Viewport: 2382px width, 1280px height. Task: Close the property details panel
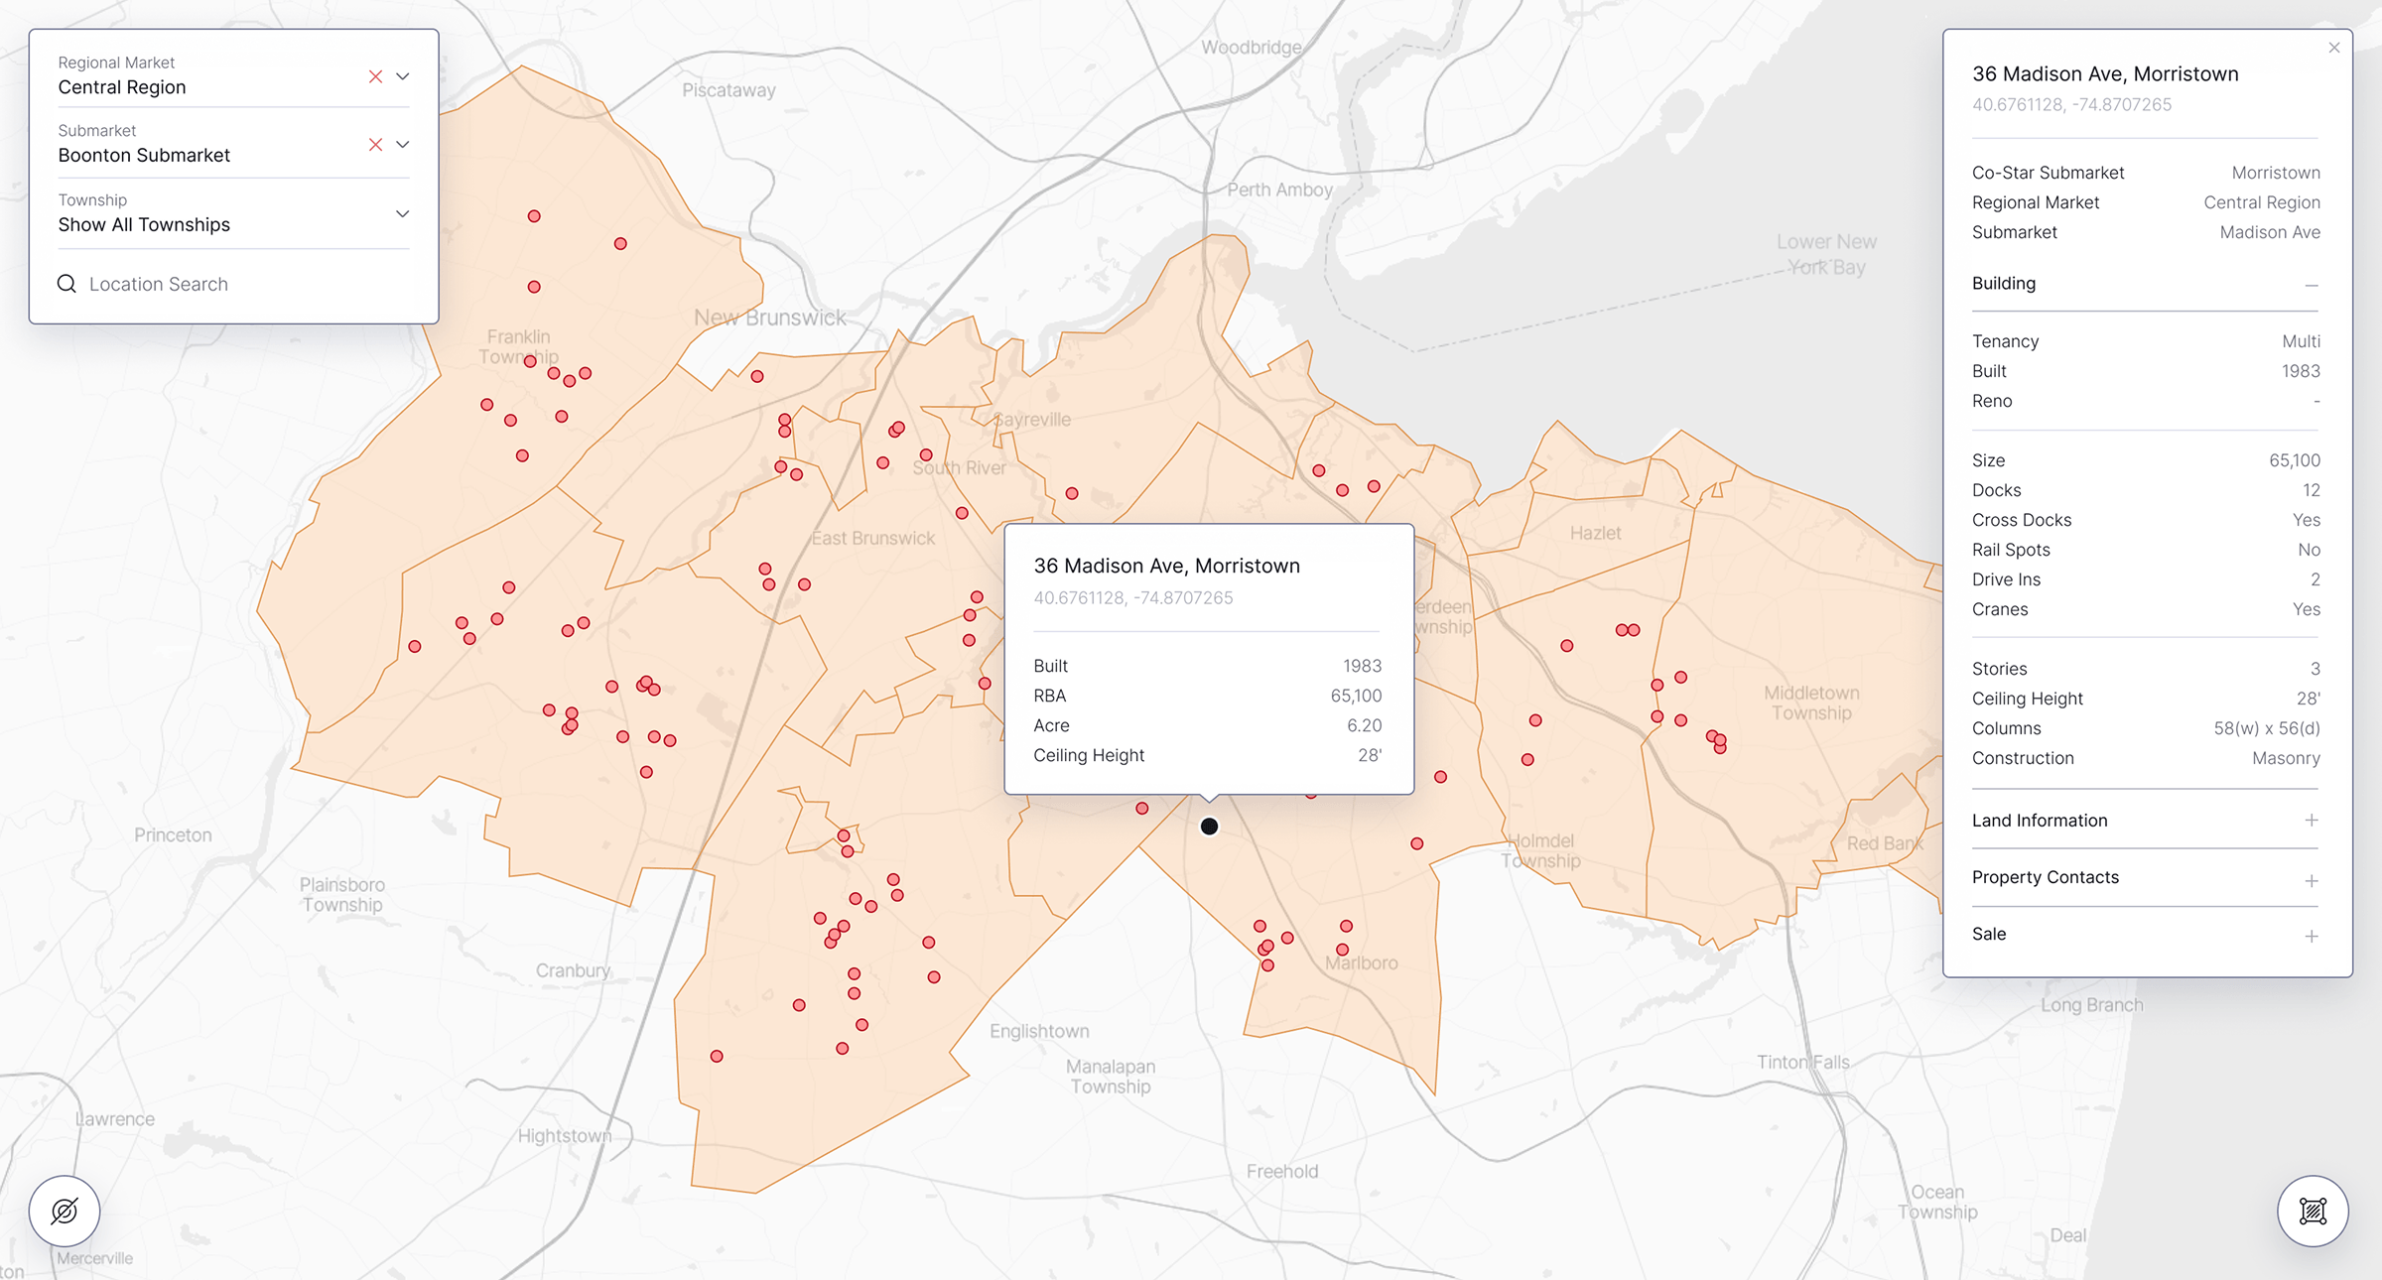[x=2333, y=48]
